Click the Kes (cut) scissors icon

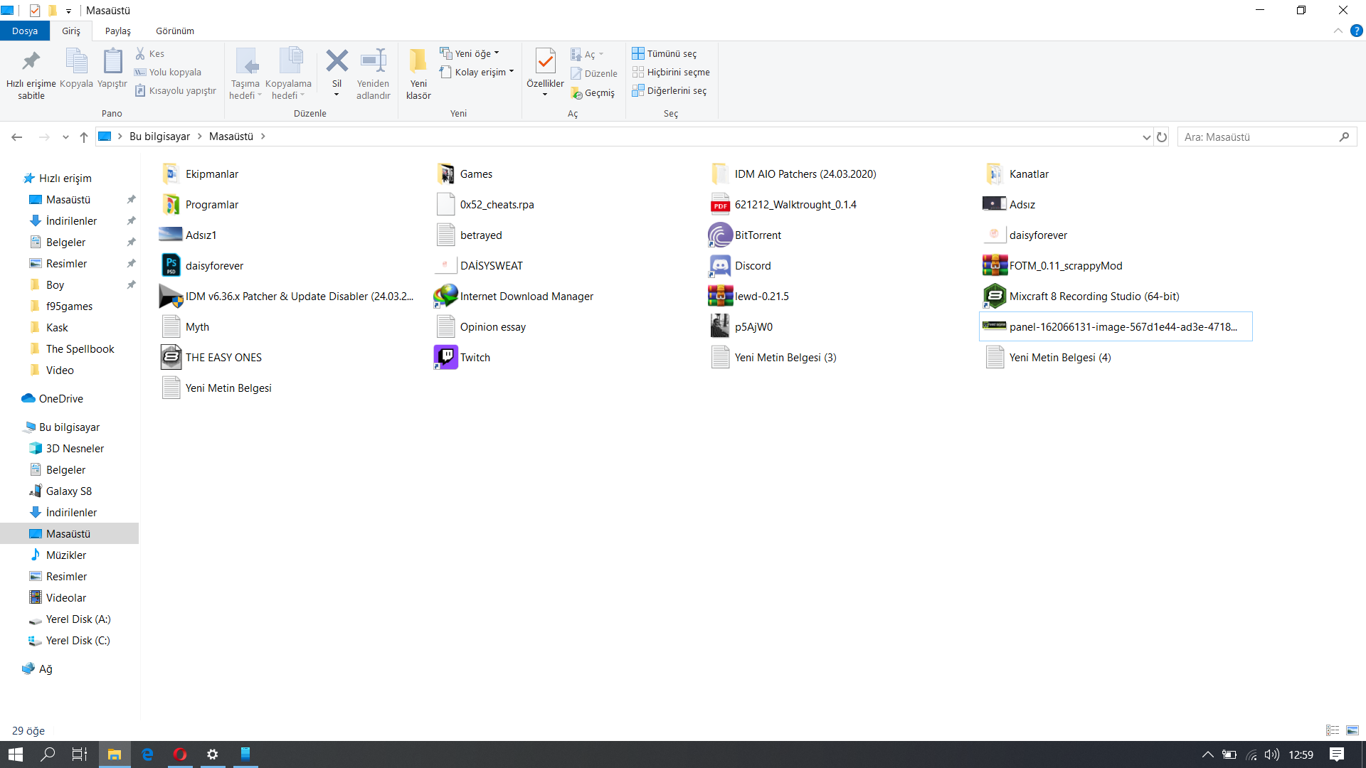click(x=140, y=53)
